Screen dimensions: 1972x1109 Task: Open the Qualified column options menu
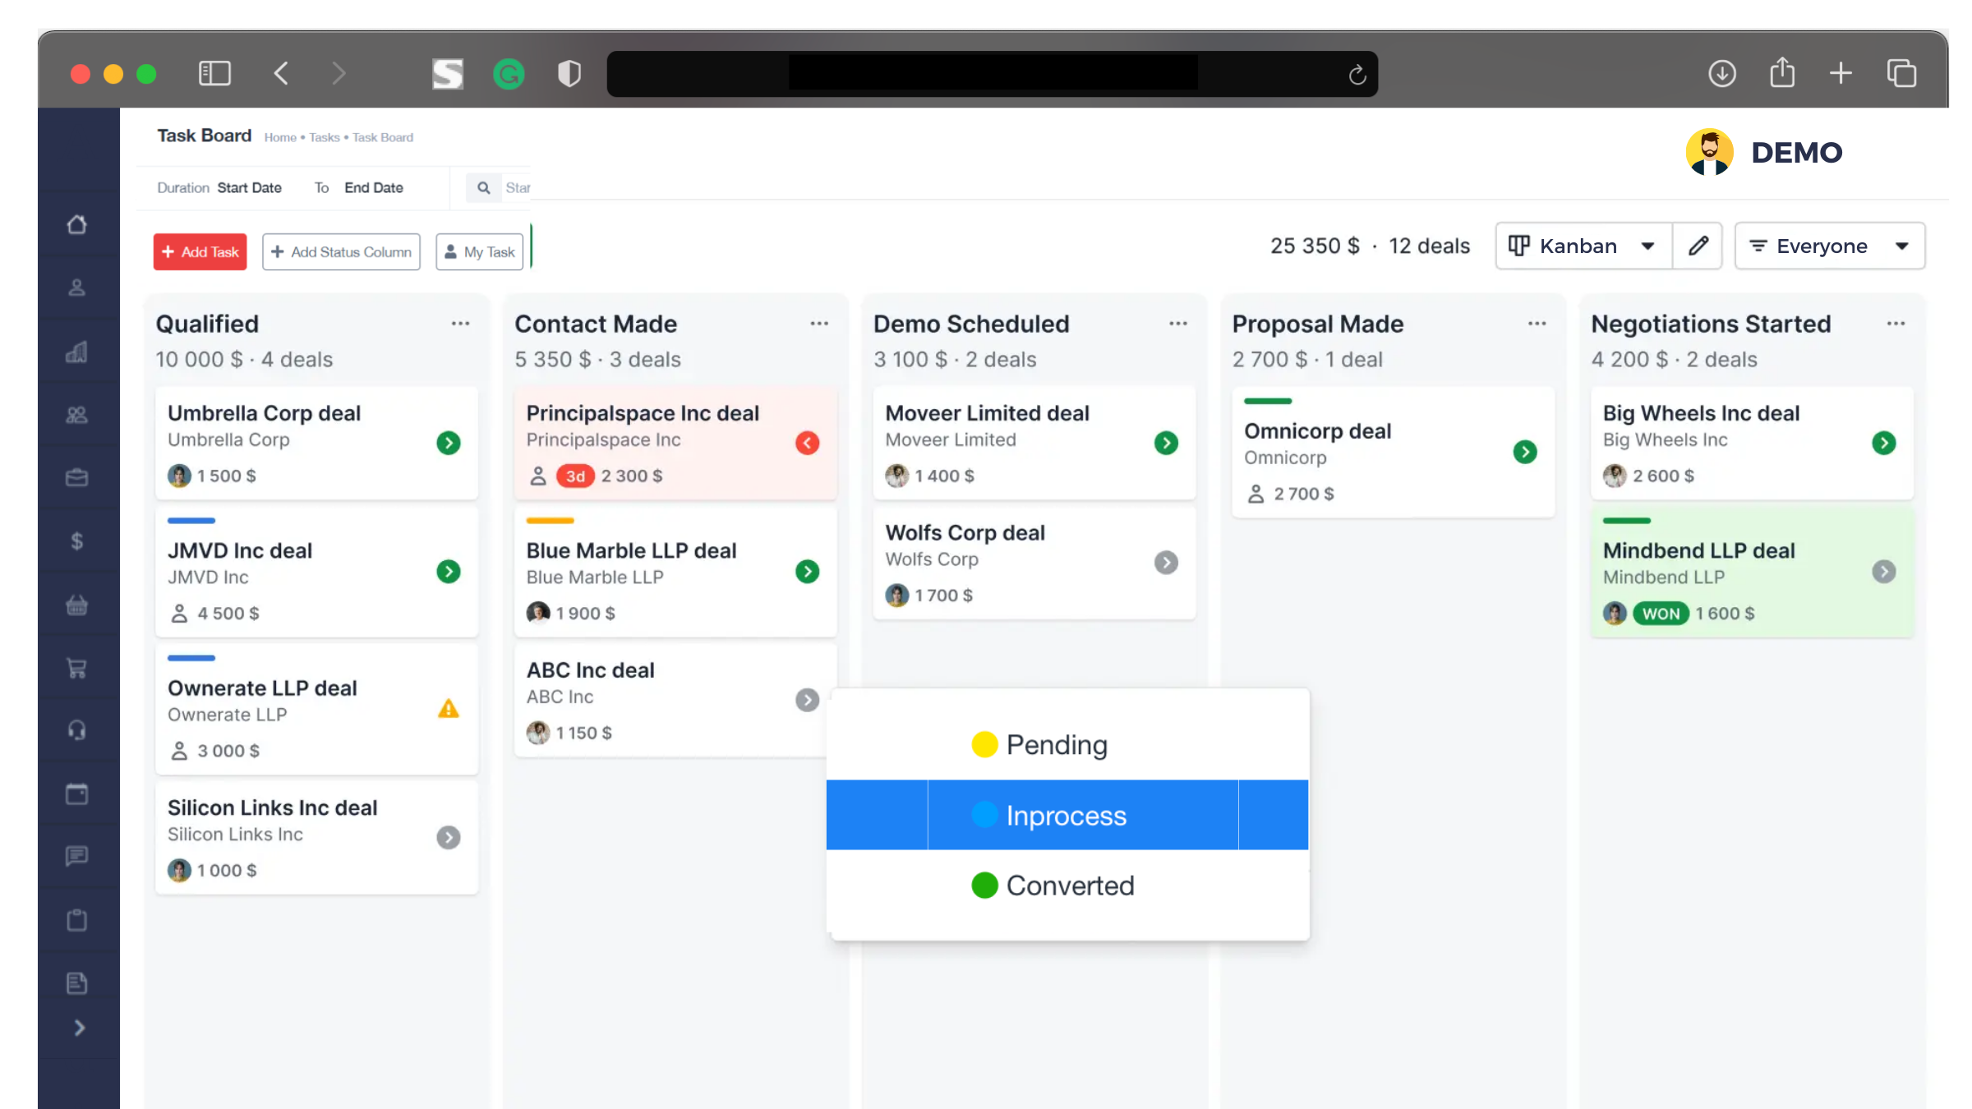(x=460, y=323)
